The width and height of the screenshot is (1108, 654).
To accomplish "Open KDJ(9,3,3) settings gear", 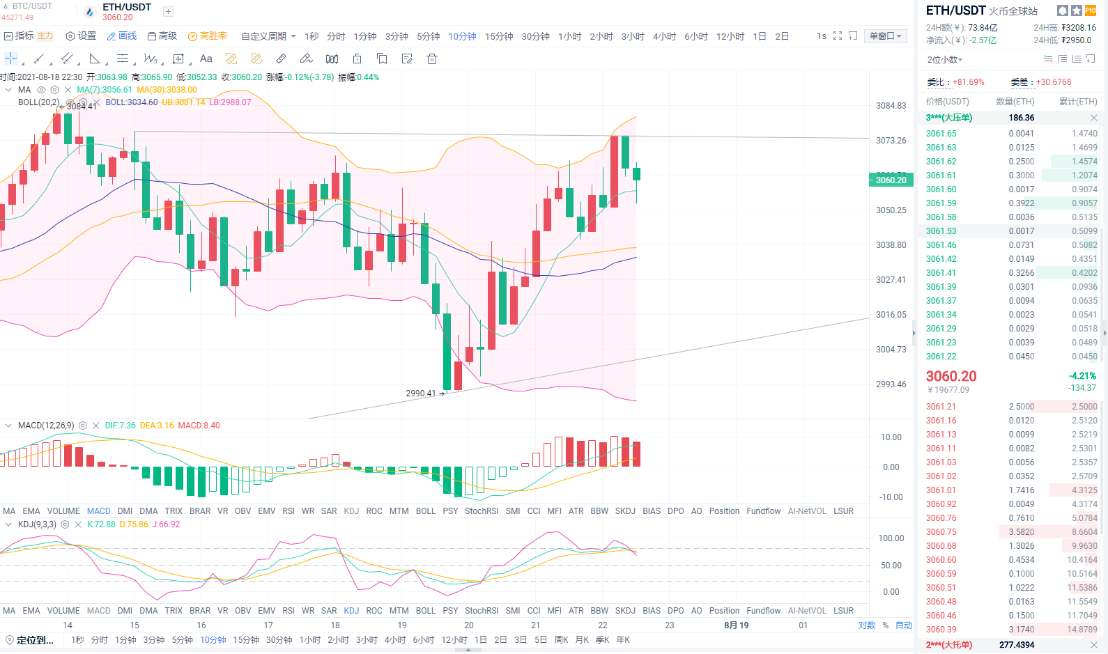I will click(x=66, y=524).
